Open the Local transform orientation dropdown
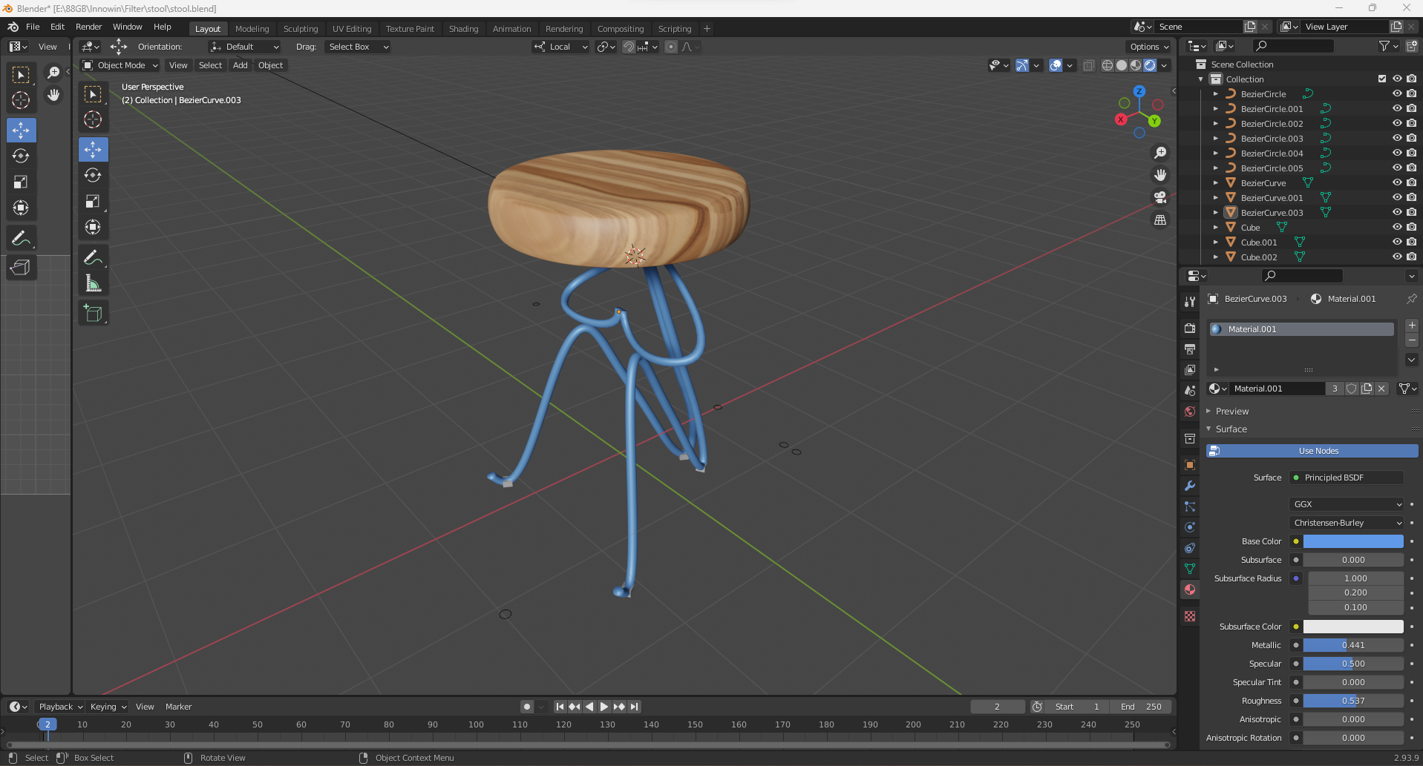1423x766 pixels. (x=560, y=47)
